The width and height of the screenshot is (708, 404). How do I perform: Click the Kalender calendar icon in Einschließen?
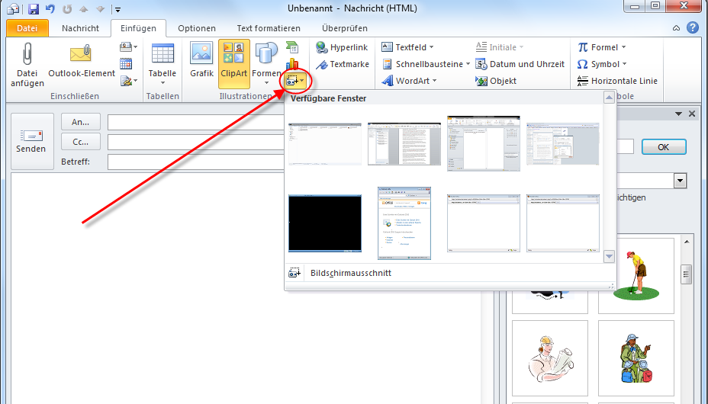[x=126, y=63]
